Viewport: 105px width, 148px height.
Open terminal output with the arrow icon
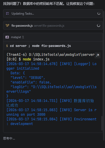[x=98, y=55]
